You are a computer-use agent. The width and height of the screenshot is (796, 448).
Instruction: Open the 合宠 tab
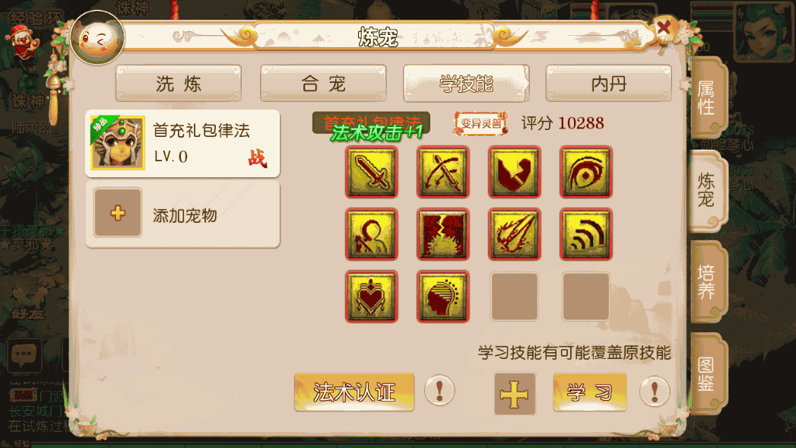point(323,84)
